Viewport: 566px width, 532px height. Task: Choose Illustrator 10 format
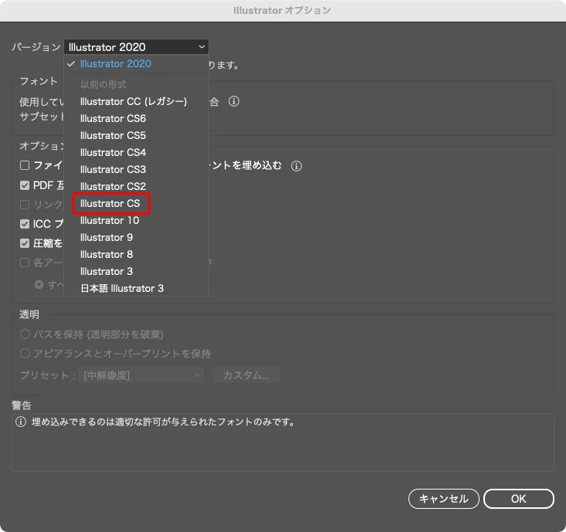pos(136,220)
